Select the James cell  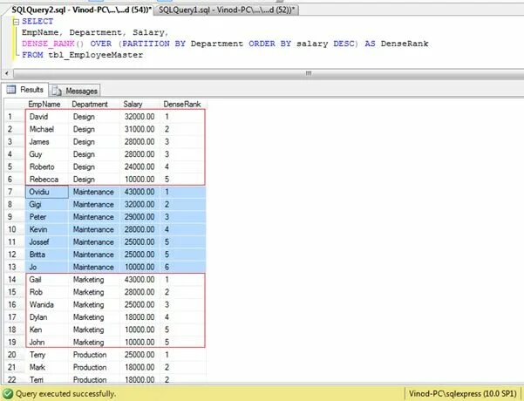47,142
